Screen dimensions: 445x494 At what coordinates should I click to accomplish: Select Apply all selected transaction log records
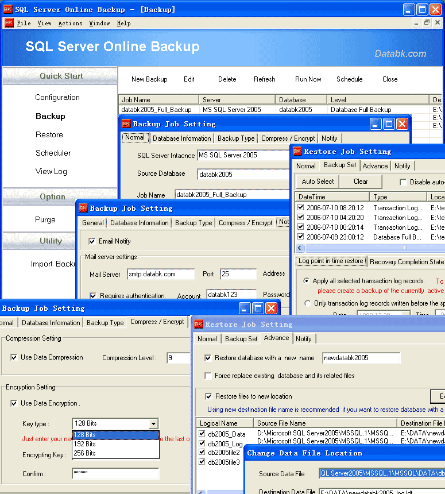[306, 280]
